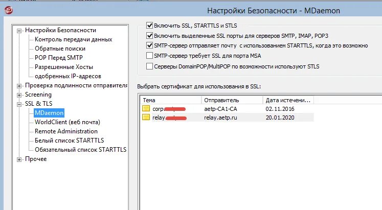The height and width of the screenshot is (210, 382).
Task: Click expiry date '02.11.2016' cell
Action: (280, 109)
